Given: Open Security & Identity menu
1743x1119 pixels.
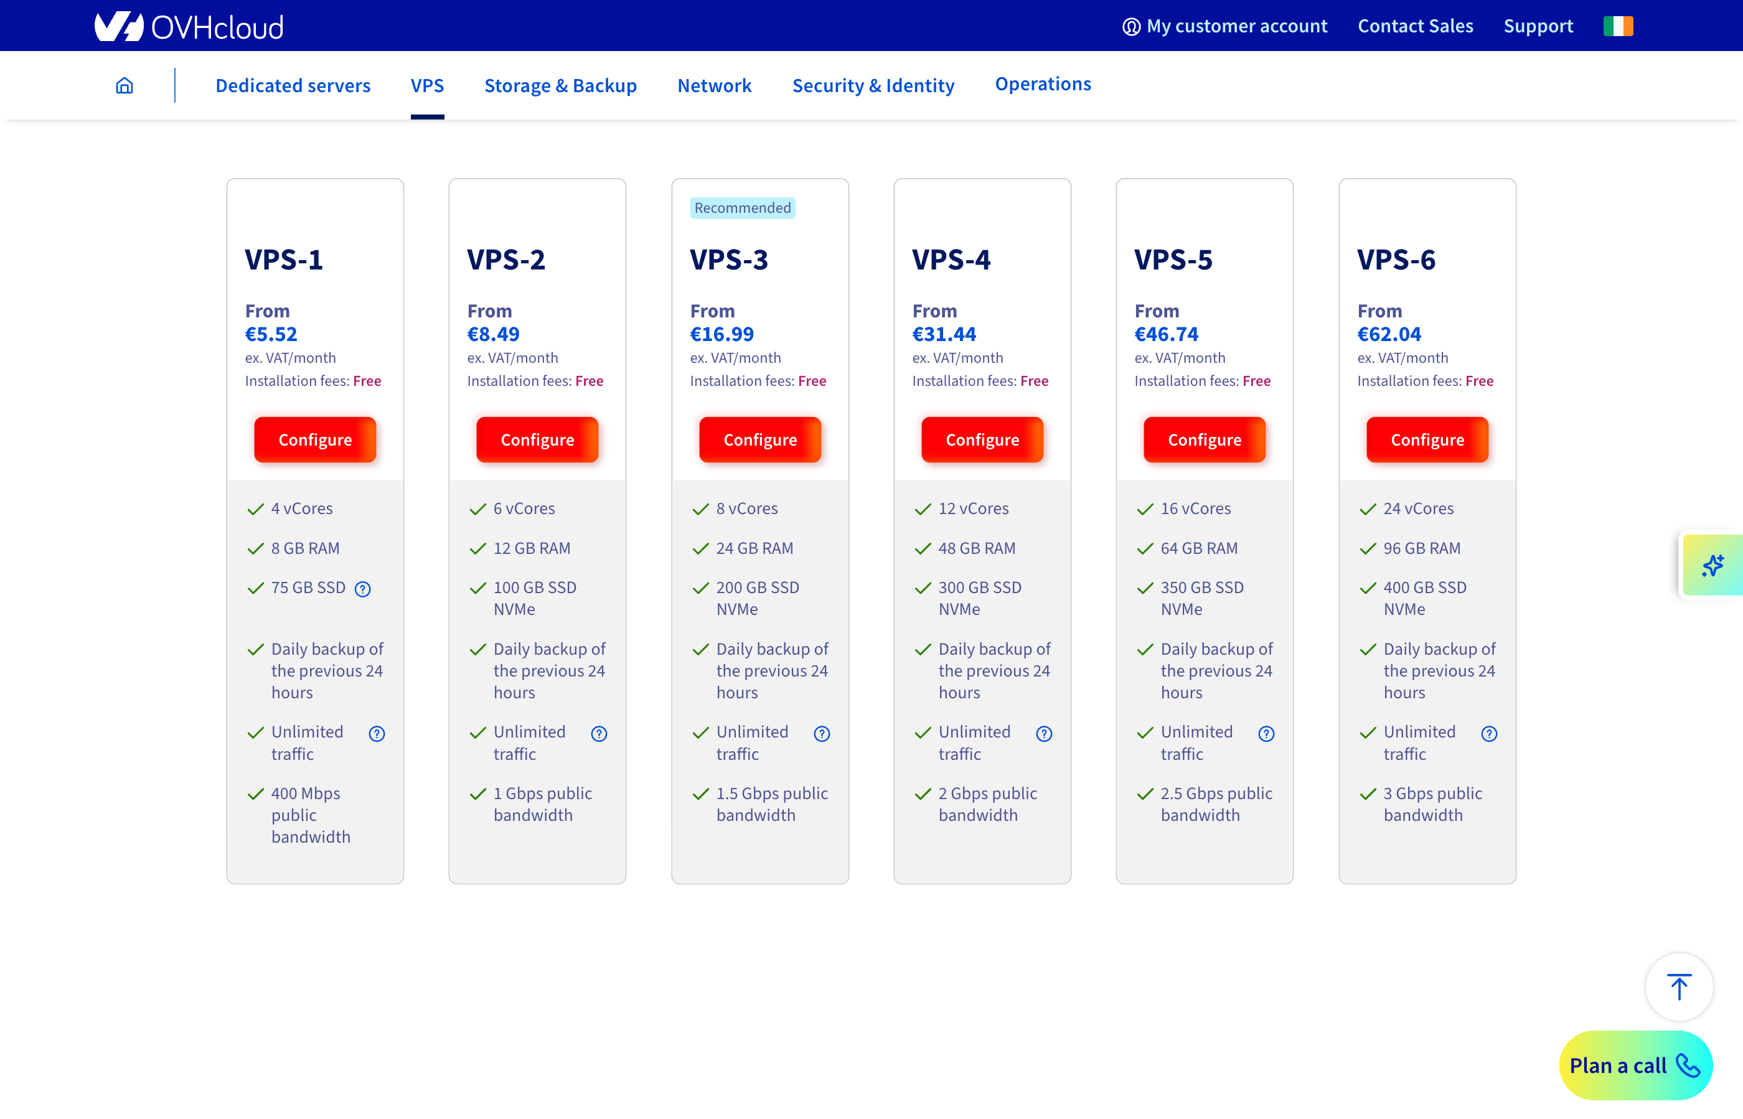Looking at the screenshot, I should 873,86.
